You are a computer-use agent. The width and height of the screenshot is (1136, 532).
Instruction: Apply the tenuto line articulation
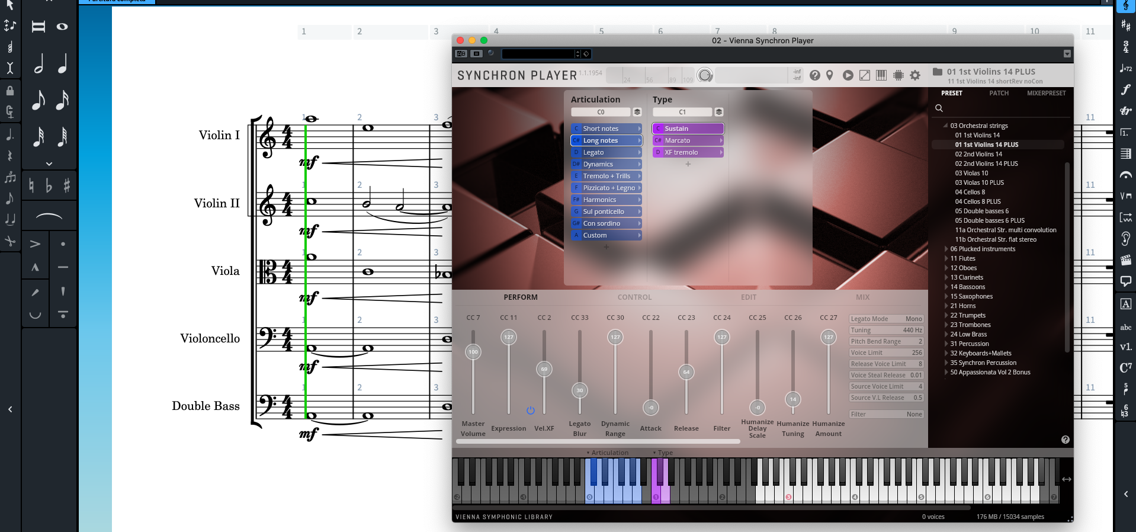63,267
